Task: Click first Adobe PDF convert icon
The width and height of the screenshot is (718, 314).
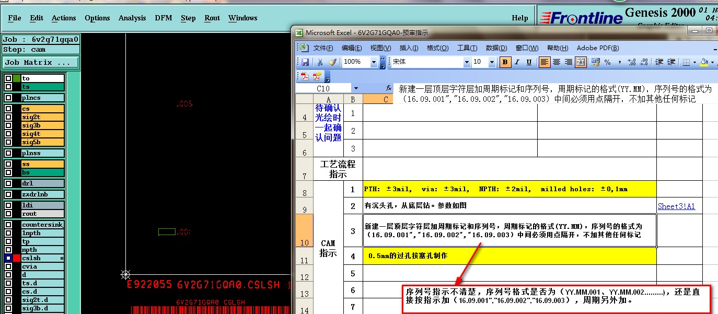Action: point(305,76)
